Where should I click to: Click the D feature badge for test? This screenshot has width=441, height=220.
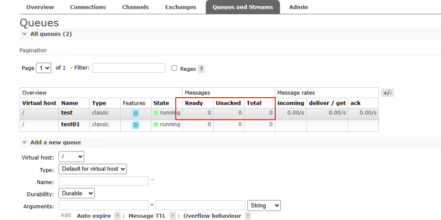pyautogui.click(x=135, y=113)
